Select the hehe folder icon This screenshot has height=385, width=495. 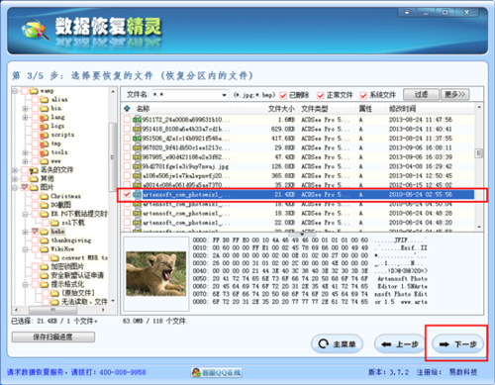pyautogui.click(x=45, y=232)
